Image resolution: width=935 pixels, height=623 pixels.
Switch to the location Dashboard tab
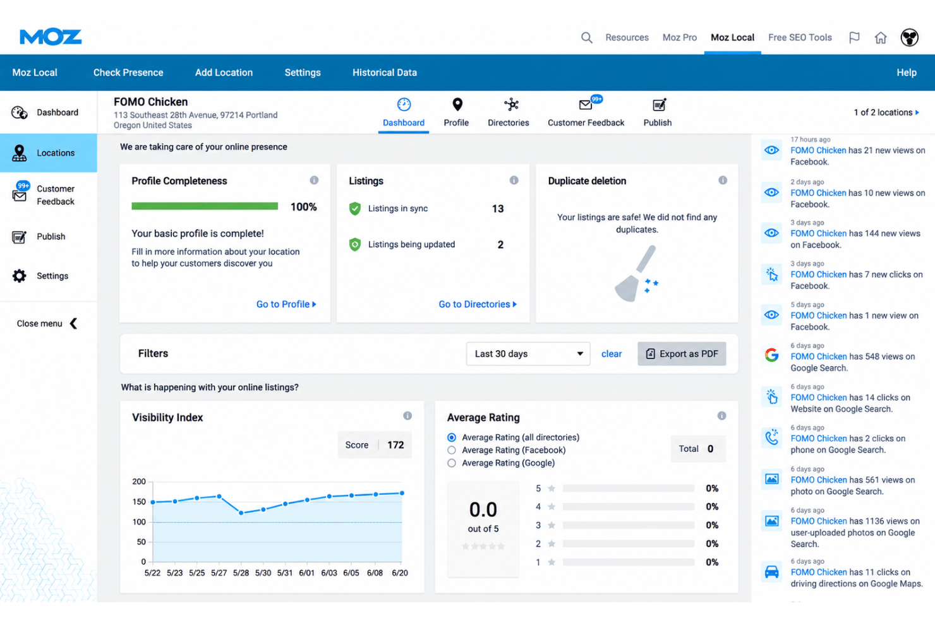(x=404, y=113)
